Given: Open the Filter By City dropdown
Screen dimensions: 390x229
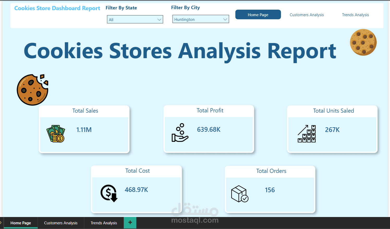Looking at the screenshot, I should (200, 19).
